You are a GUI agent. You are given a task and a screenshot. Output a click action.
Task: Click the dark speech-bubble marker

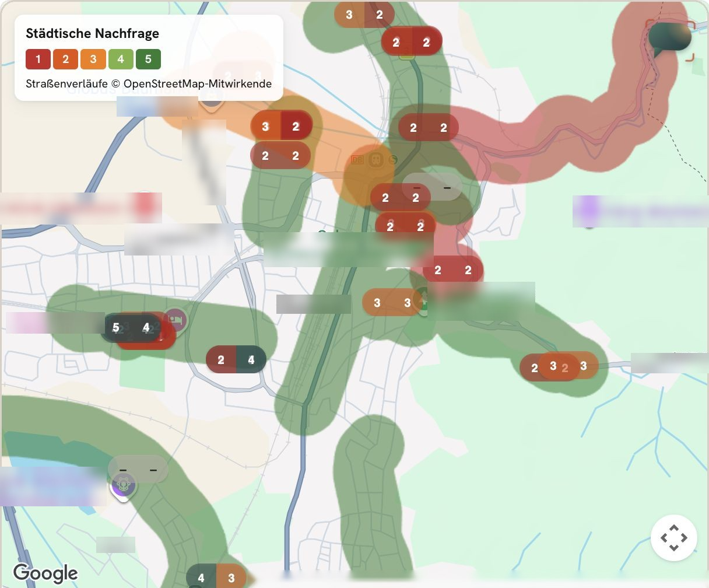tap(669, 38)
